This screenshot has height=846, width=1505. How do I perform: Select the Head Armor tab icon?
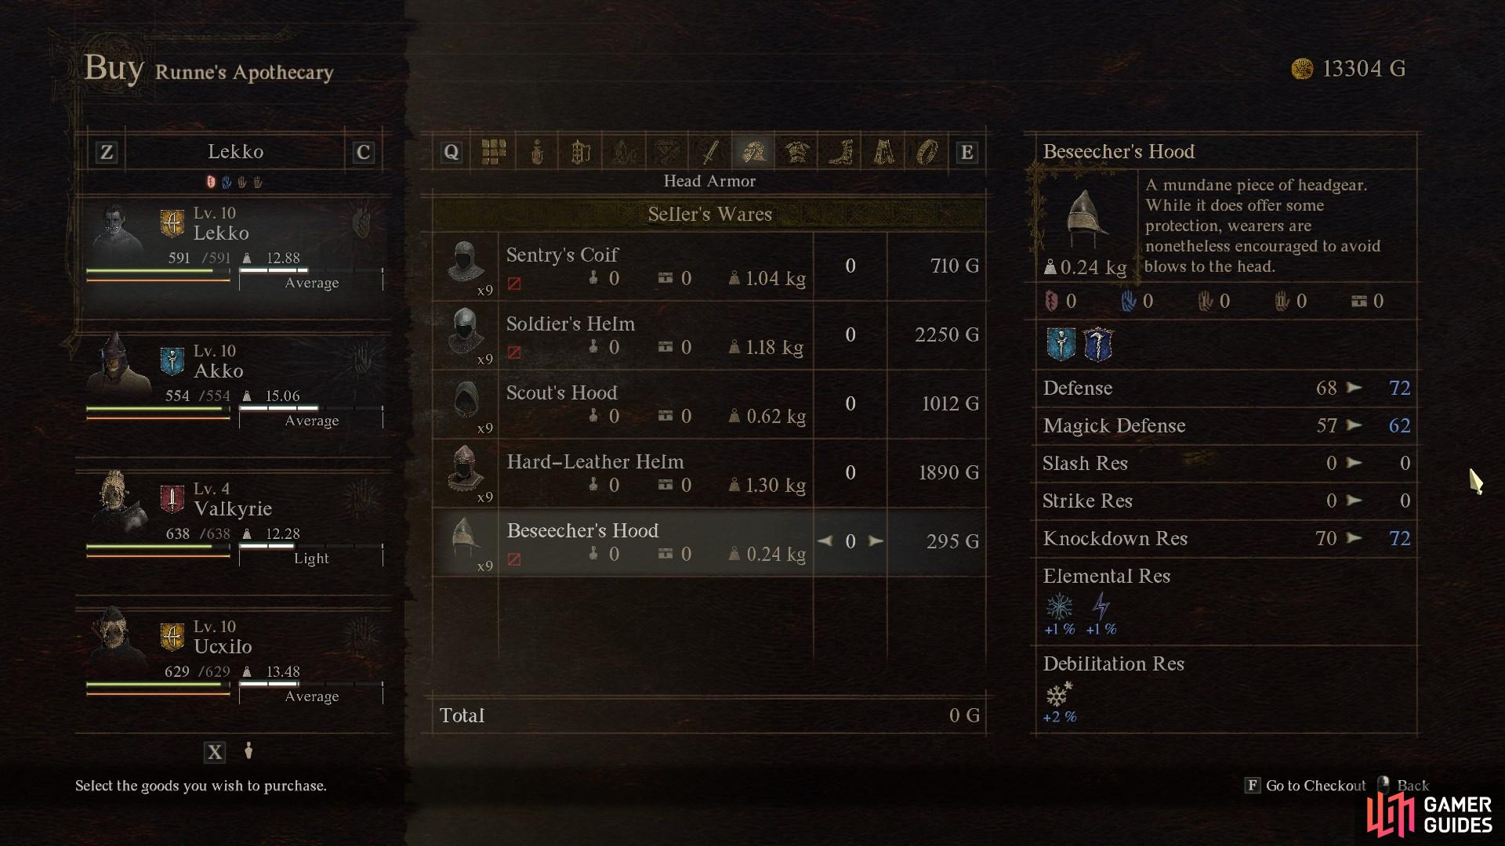pos(753,151)
